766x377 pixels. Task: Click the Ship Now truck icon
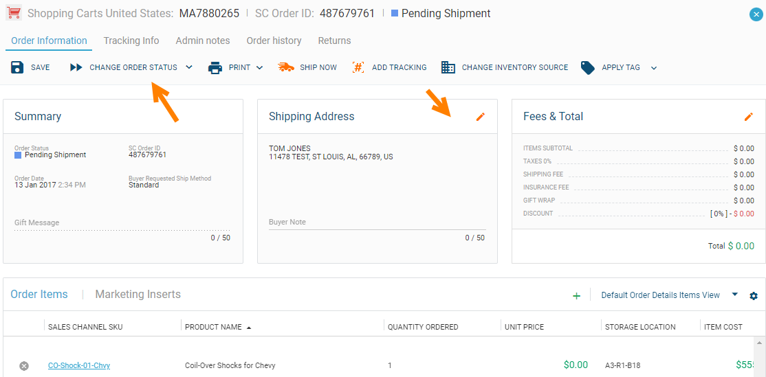pos(286,67)
